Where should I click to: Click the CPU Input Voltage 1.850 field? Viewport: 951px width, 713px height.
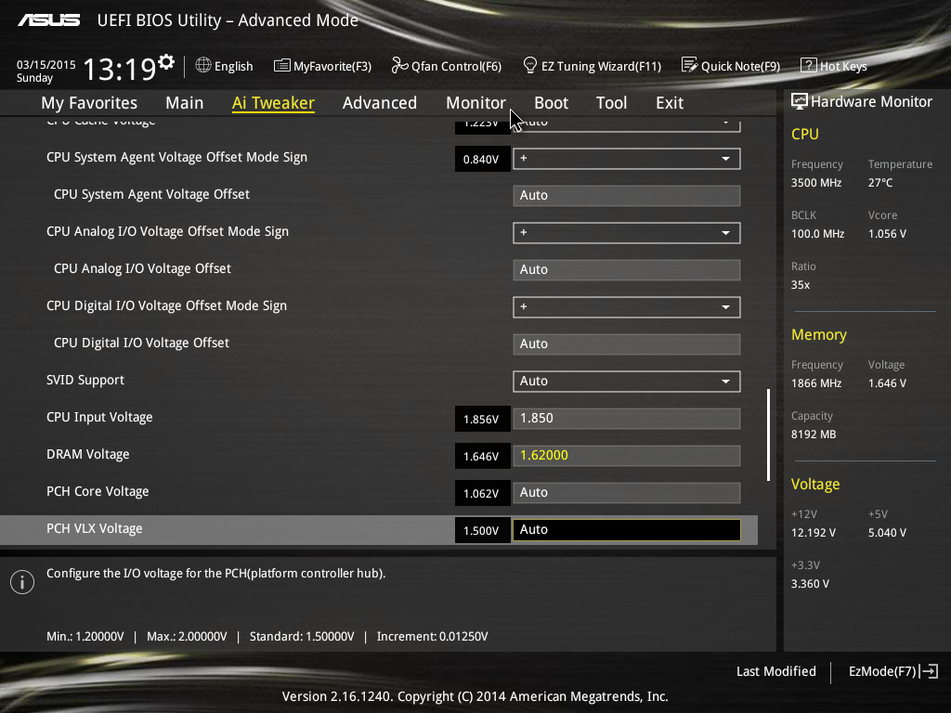point(627,419)
